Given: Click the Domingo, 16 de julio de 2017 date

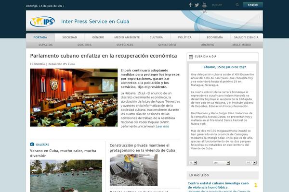Looking at the screenshot, I should click(45, 6).
